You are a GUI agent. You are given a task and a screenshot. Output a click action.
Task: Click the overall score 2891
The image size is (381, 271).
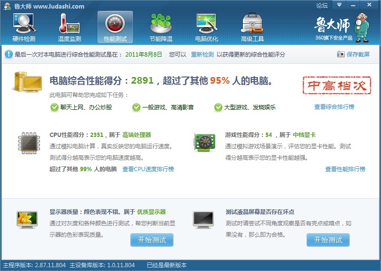(x=142, y=80)
